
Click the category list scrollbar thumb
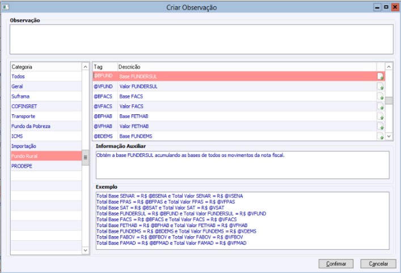pos(86,157)
